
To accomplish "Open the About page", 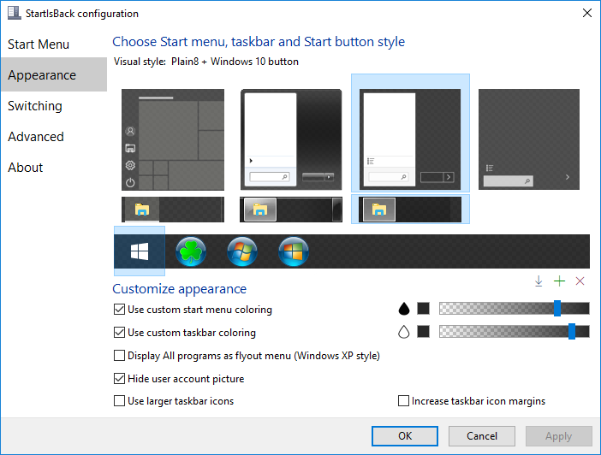I will (x=54, y=168).
